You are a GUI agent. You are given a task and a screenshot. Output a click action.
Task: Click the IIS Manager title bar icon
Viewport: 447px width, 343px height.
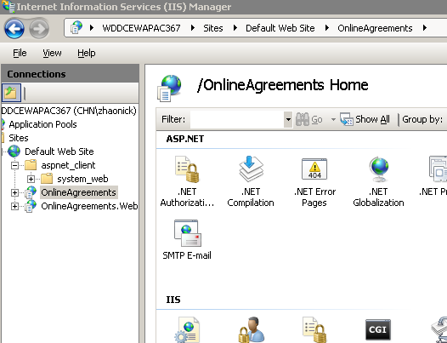[x=8, y=6]
